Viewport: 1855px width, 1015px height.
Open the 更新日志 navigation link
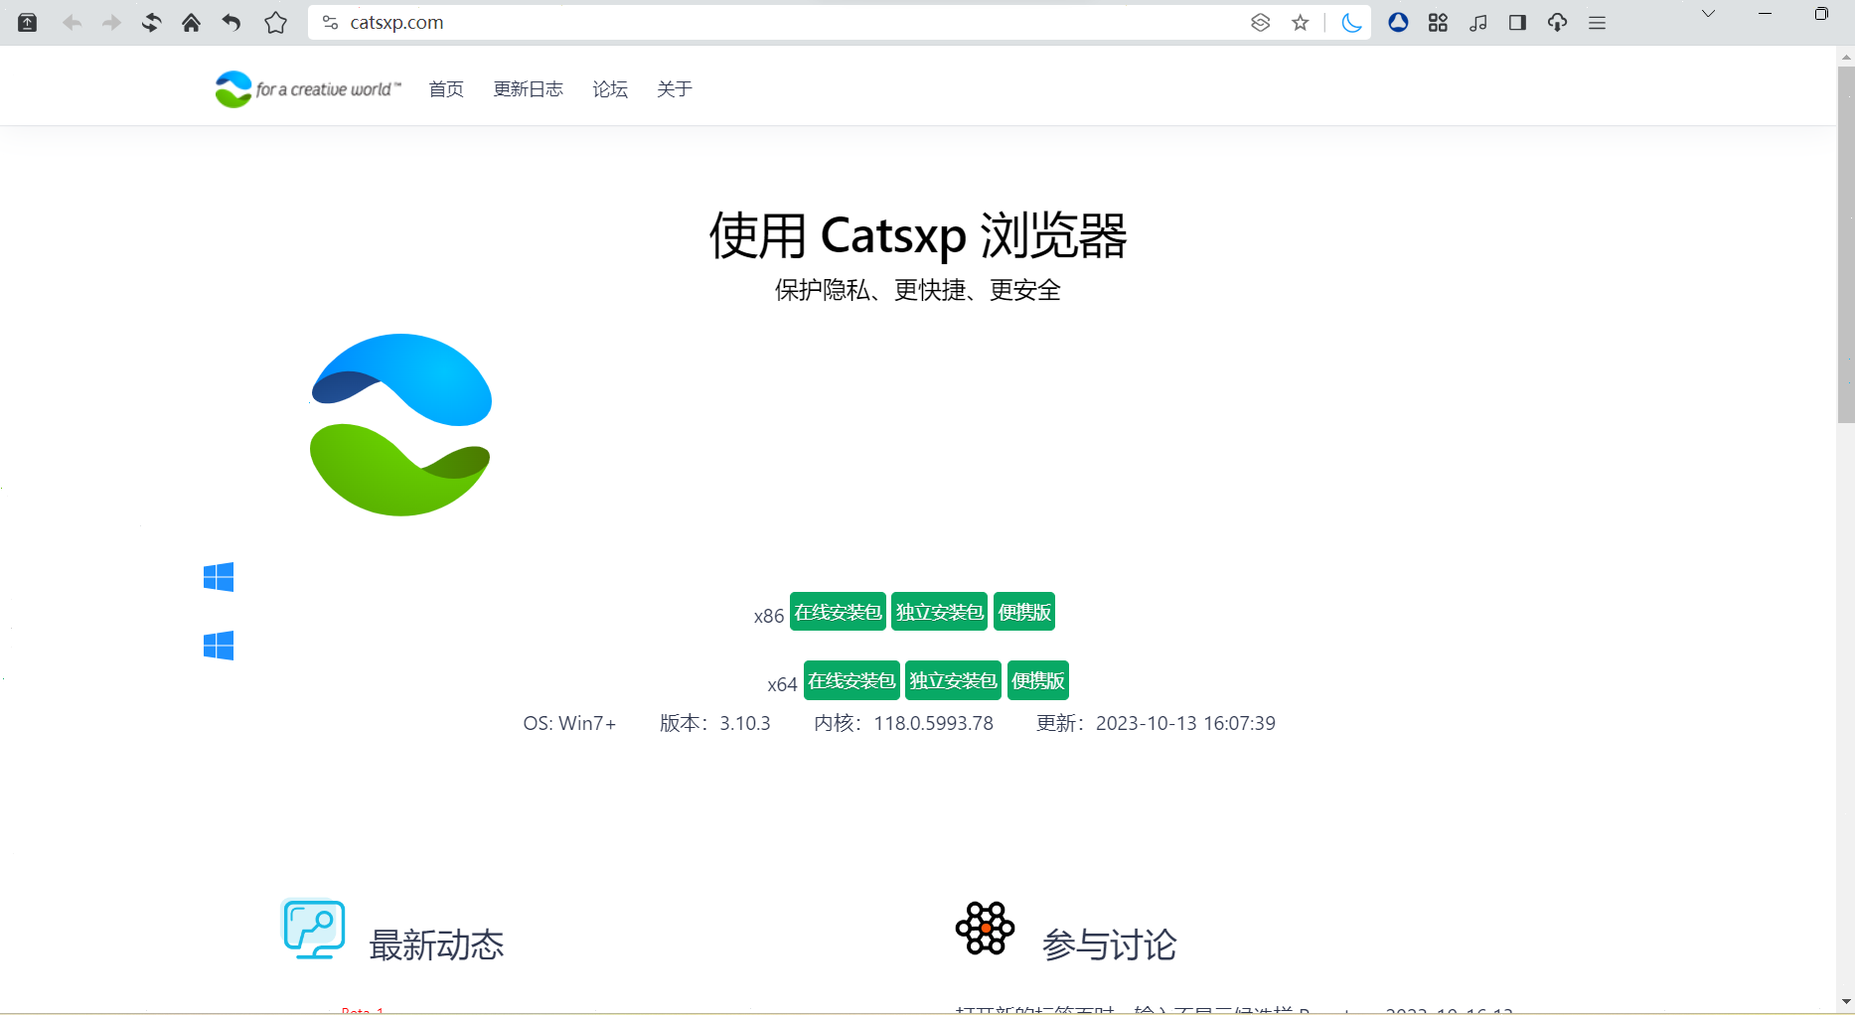[529, 89]
